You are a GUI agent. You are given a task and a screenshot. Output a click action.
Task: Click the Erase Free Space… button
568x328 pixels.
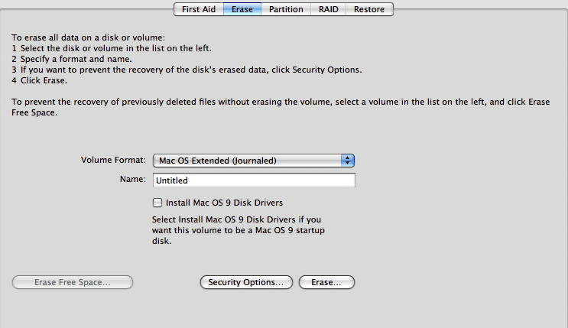tap(73, 282)
